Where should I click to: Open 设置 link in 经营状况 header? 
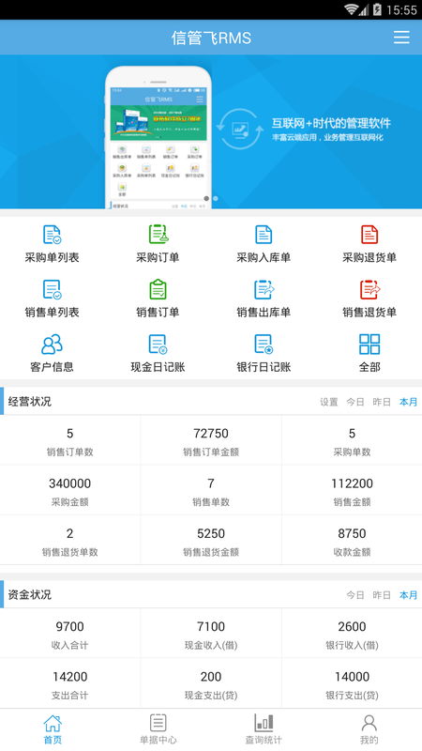(x=329, y=403)
